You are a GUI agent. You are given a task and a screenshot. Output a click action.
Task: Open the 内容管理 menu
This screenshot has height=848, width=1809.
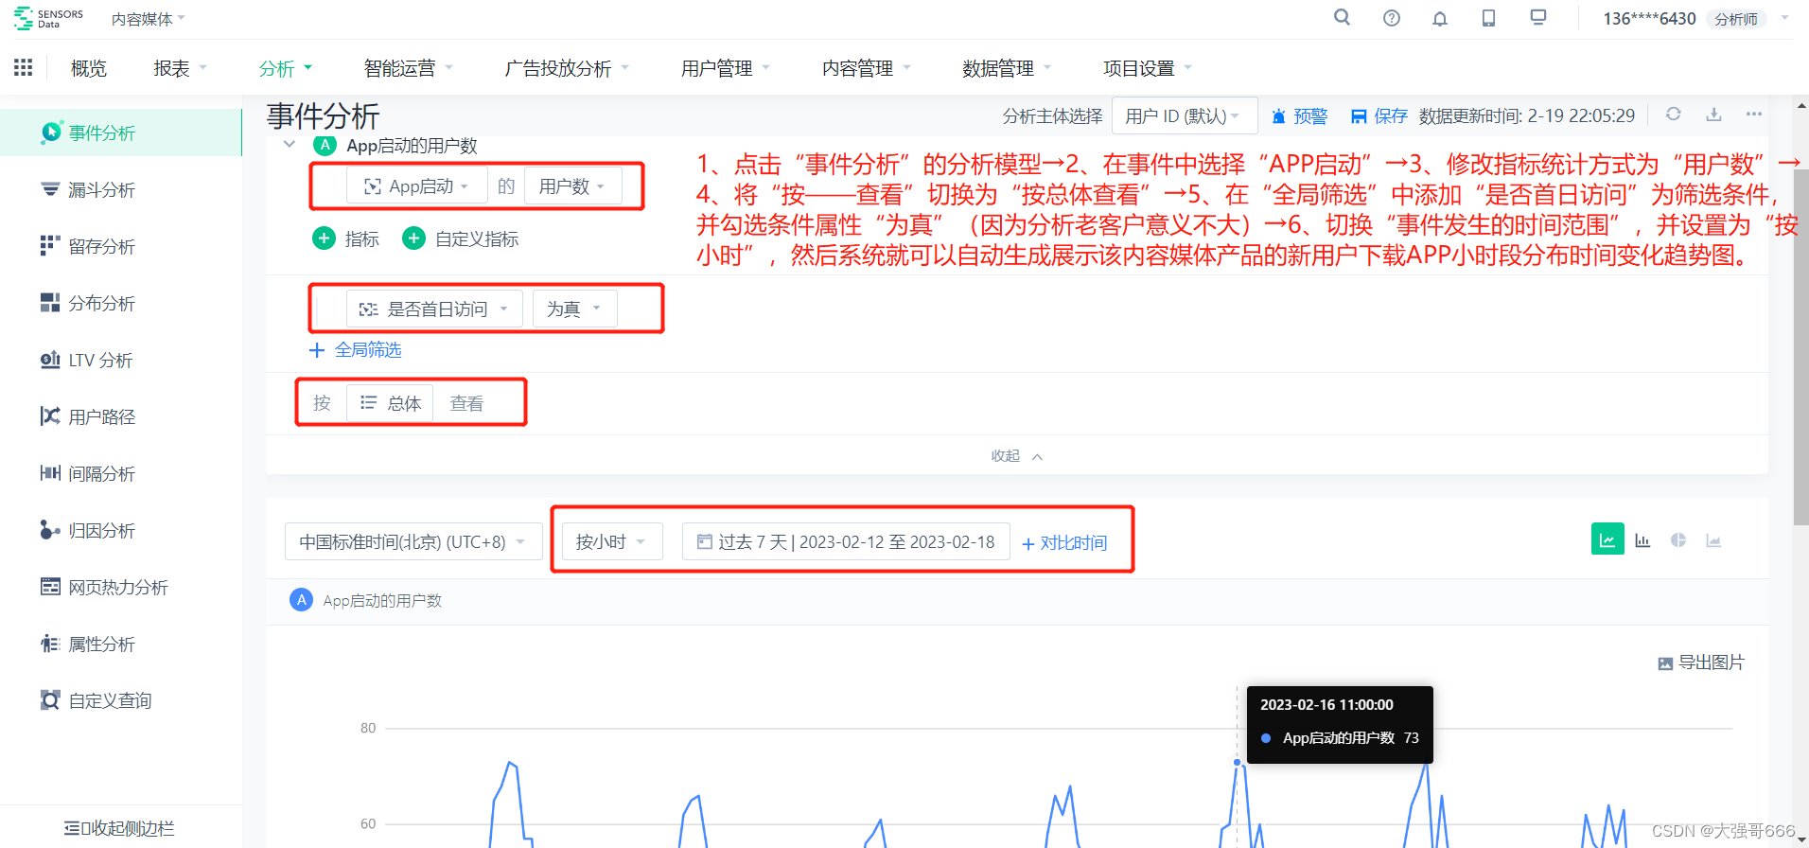click(866, 68)
